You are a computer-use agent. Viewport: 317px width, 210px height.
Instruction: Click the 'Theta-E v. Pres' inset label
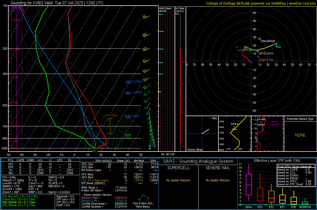coord(235,126)
